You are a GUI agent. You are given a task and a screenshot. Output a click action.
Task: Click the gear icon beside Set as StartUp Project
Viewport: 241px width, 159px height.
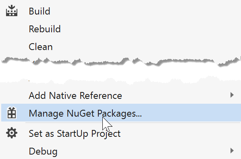tap(12, 133)
